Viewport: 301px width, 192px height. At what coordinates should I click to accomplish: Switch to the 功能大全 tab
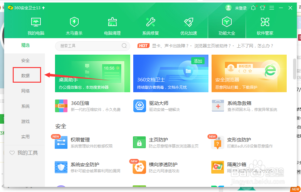point(227,25)
